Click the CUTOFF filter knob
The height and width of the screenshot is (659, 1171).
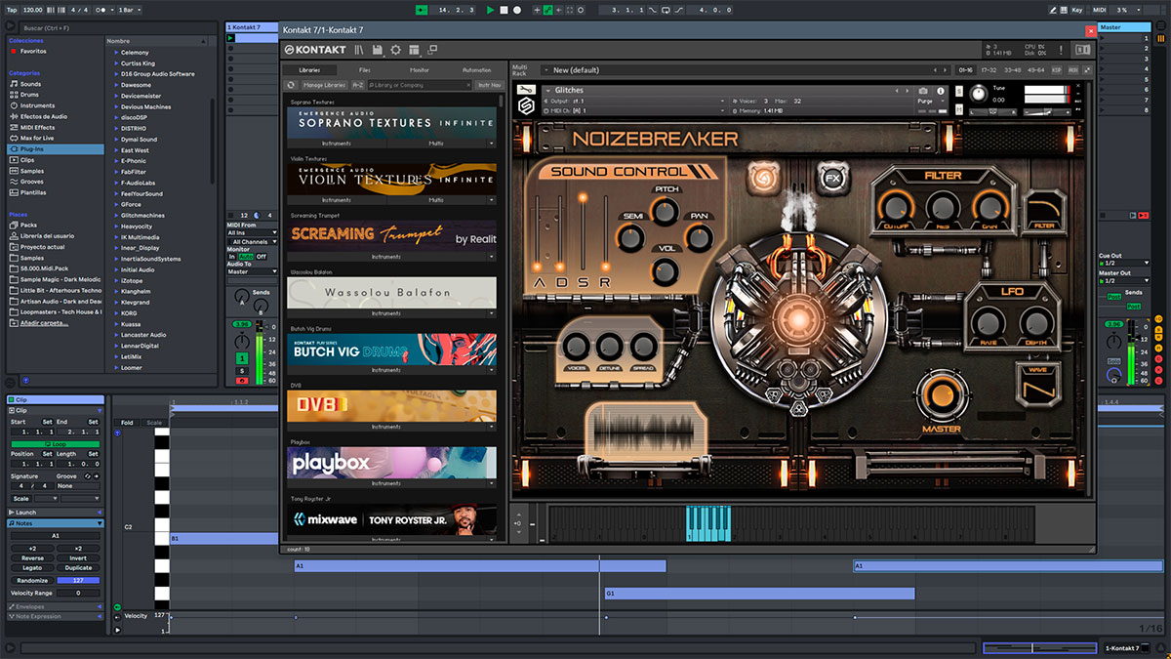[895, 206]
